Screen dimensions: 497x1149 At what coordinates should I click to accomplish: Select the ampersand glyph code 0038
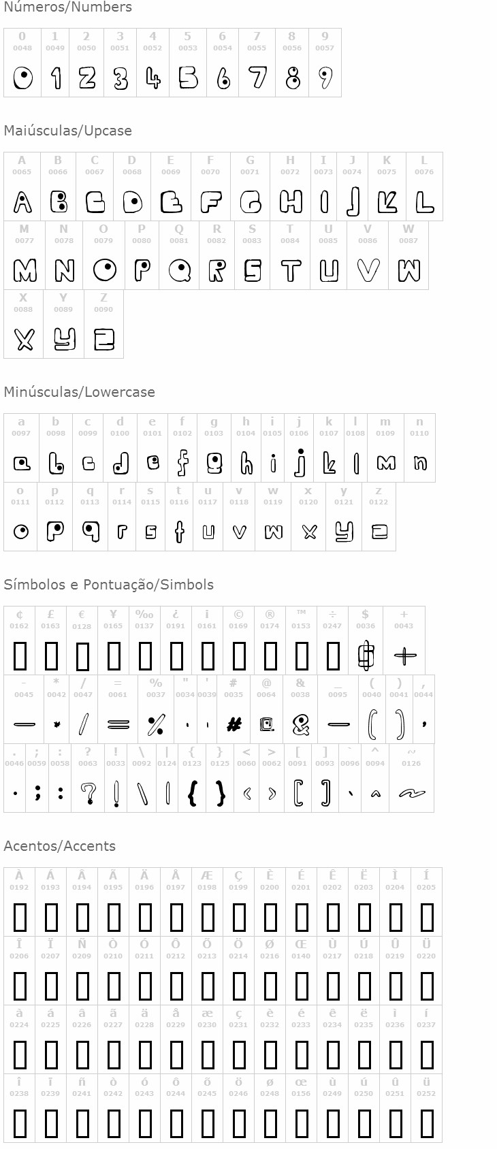[x=300, y=695]
